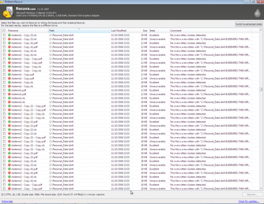Screen dimensions: 264x204
Task: Click green dot of Excellent xlsdemo1 - Copy.xls
Action: [x=9, y=82]
